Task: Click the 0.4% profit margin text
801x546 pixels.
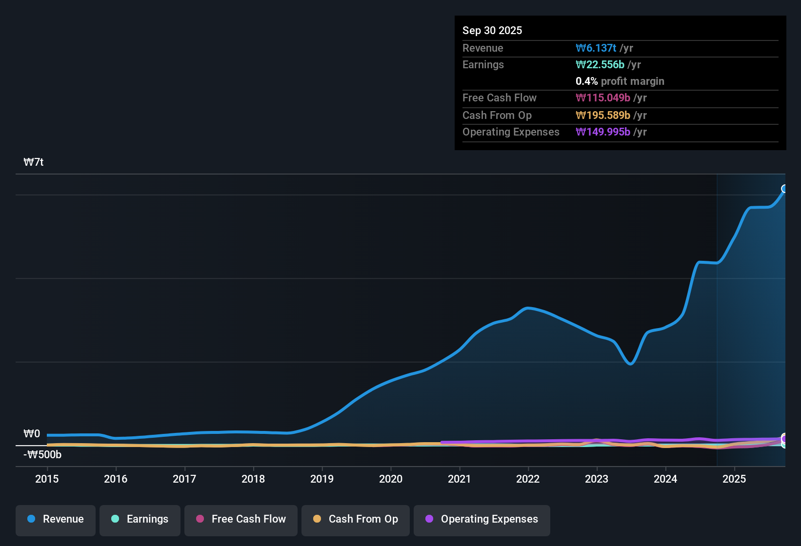Action: point(620,81)
